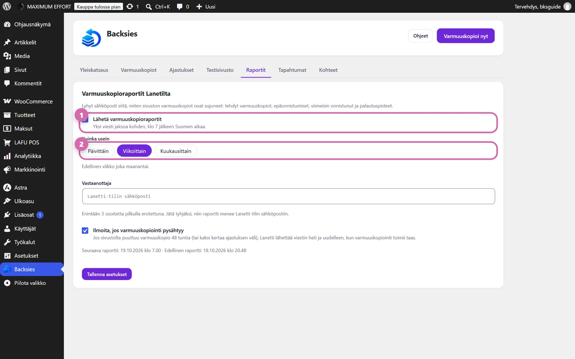Toggle Ilmoita, jos varmuuskopiointi pysähtyy checkbox

click(x=85, y=231)
